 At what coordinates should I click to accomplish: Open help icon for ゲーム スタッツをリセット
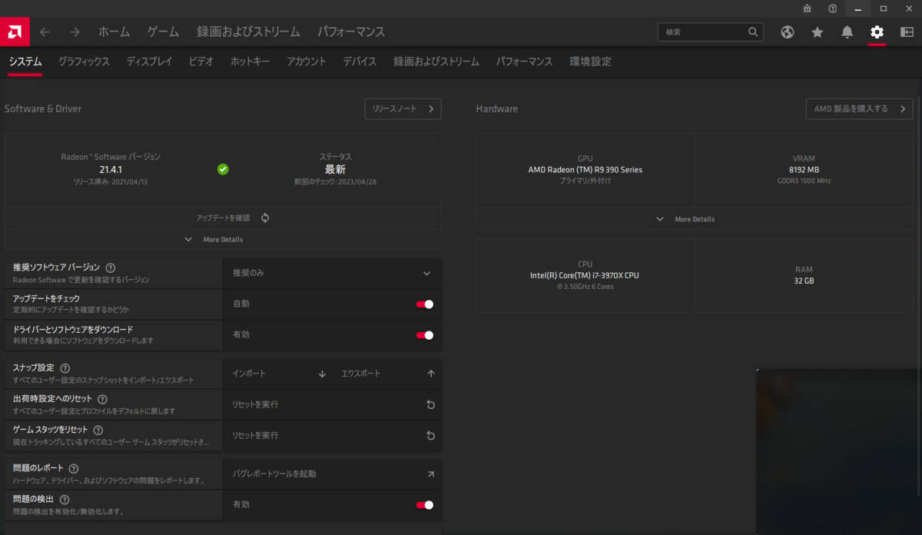pos(98,430)
